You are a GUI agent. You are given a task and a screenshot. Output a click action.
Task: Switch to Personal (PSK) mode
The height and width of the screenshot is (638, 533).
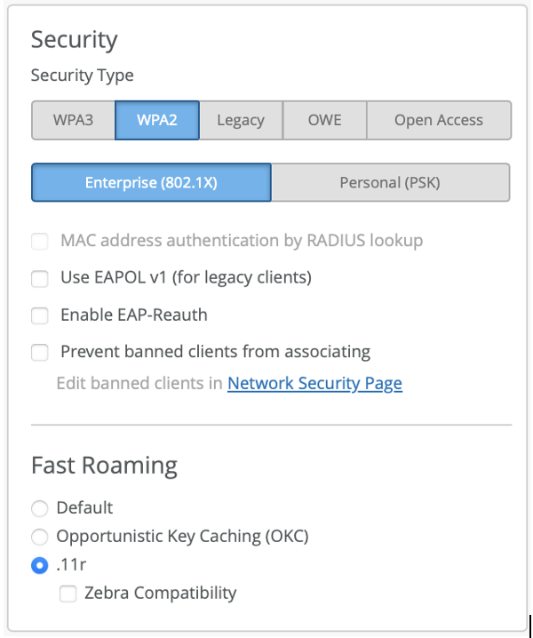pyautogui.click(x=390, y=183)
